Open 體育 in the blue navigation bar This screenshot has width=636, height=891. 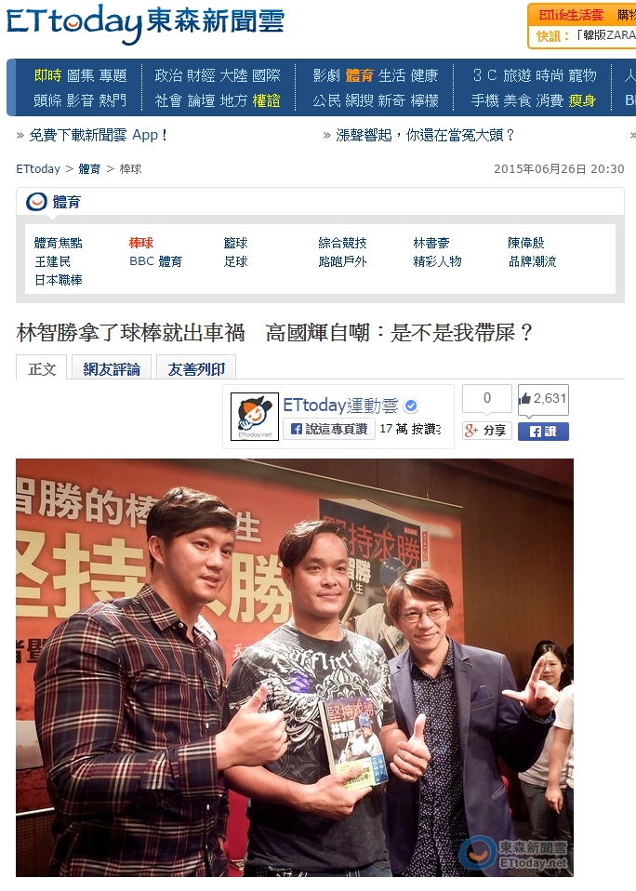(x=360, y=75)
